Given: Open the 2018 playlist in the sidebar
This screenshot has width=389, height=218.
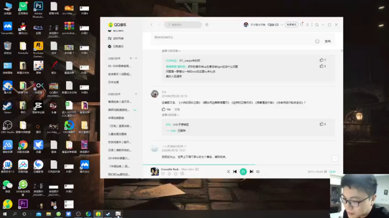Looking at the screenshot, I should click(x=119, y=158).
